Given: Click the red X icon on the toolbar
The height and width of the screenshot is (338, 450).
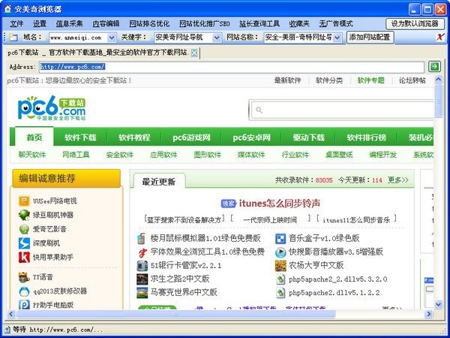Looking at the screenshot, I should pyautogui.click(x=440, y=37).
